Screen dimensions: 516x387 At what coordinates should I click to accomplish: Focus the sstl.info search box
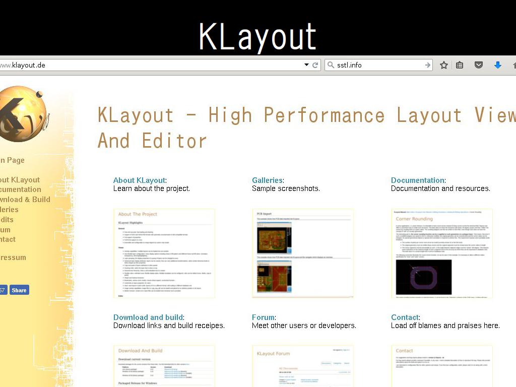[x=379, y=65]
